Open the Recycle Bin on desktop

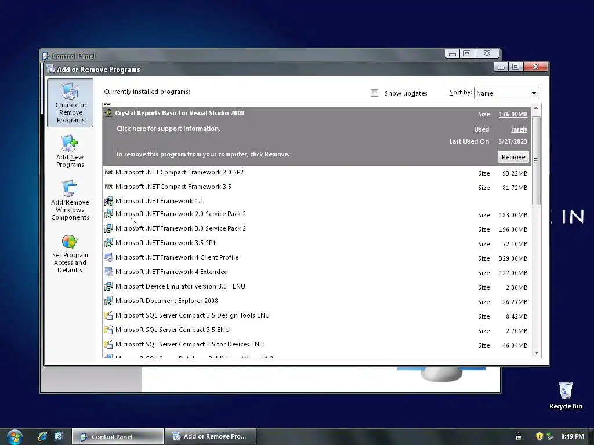point(566,395)
